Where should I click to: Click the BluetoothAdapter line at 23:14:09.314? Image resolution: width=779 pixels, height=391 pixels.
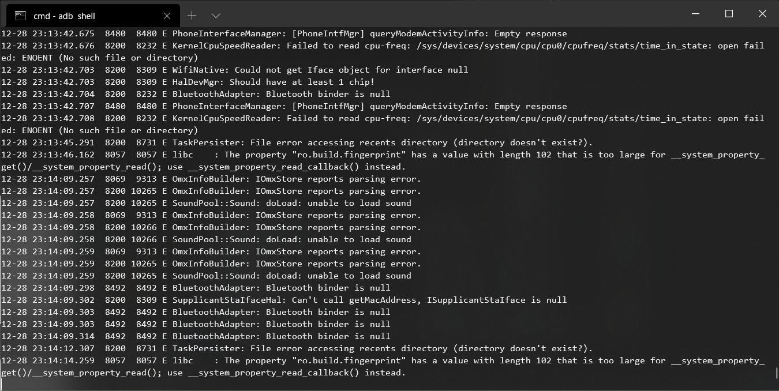pos(196,336)
